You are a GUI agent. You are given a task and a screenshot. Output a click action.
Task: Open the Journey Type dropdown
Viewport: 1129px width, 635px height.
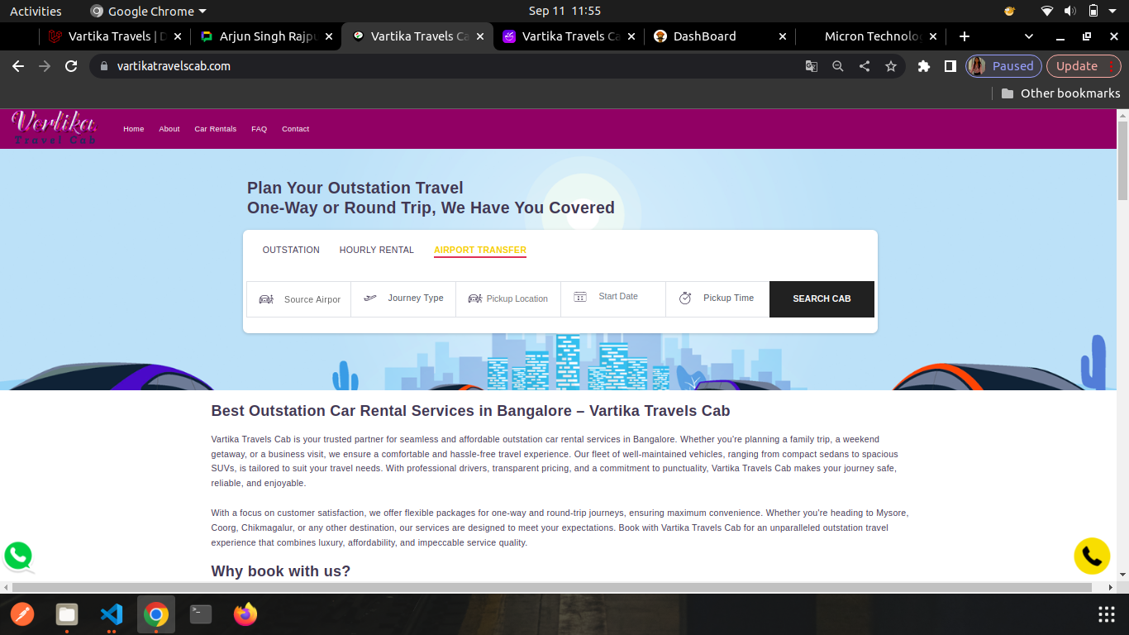403,298
